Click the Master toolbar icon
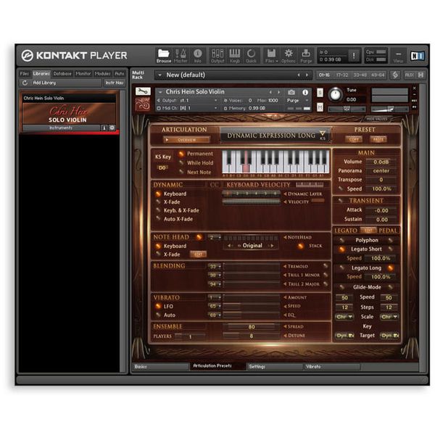The image size is (435, 435). tap(181, 56)
